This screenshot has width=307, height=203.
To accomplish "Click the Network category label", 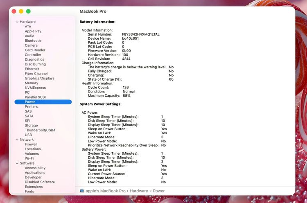I will click(x=27, y=140).
